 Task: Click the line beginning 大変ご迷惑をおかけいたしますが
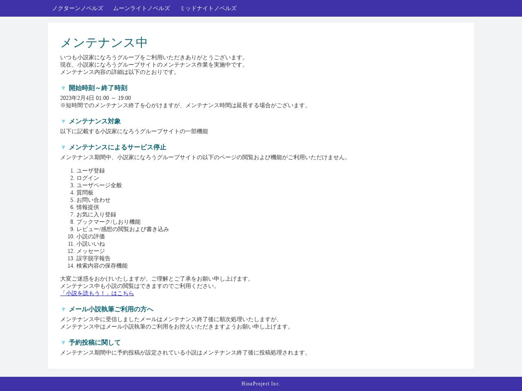pos(157,279)
